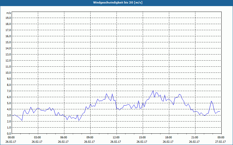Pick the 18:00 time label
Screen dimensions: 233x145
click(168, 137)
